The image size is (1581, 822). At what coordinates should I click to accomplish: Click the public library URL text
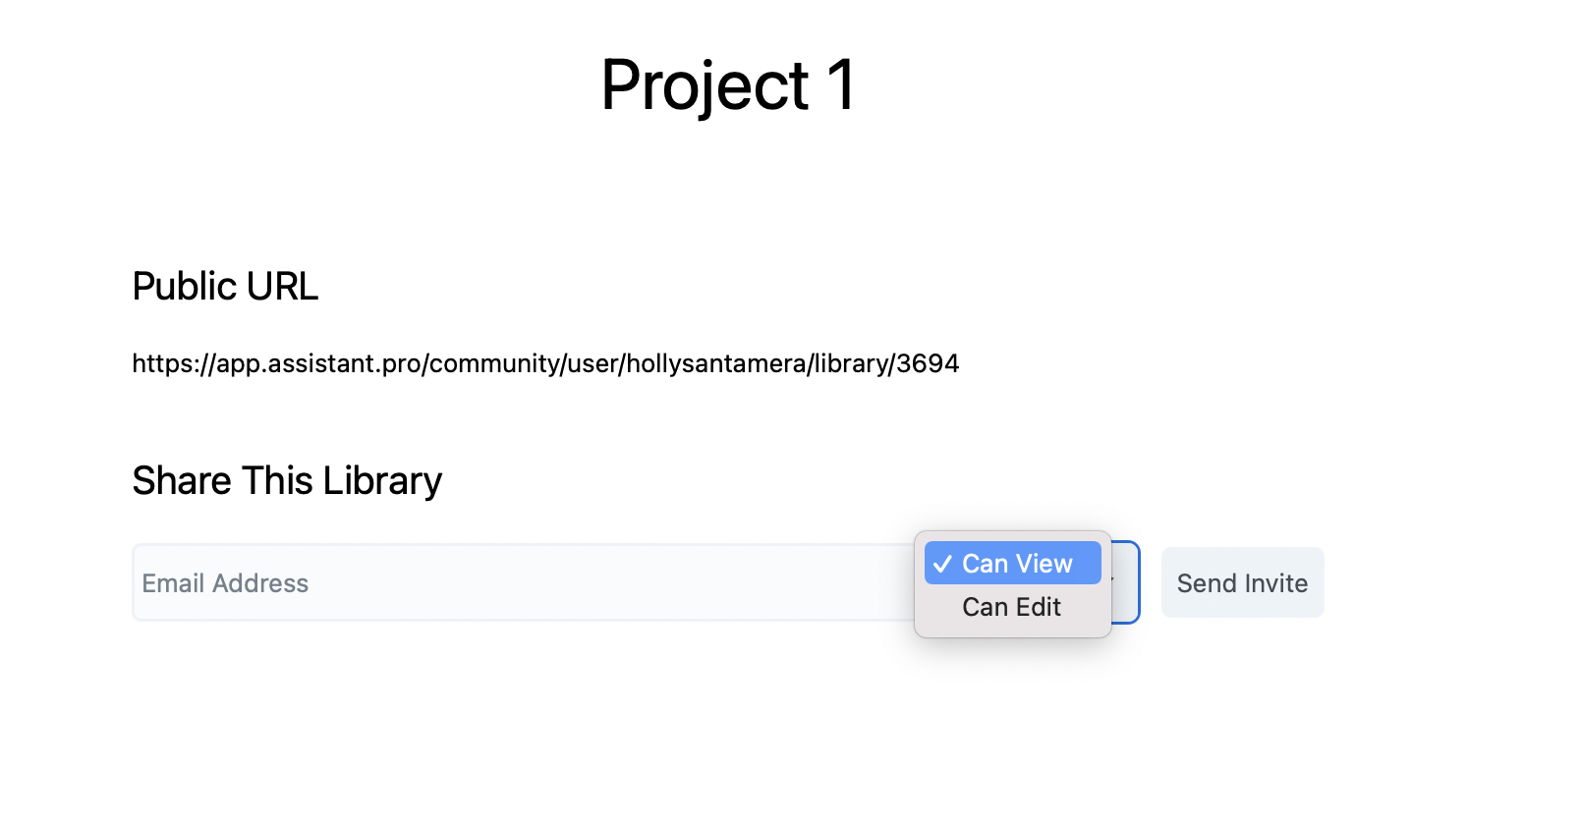[x=545, y=363]
